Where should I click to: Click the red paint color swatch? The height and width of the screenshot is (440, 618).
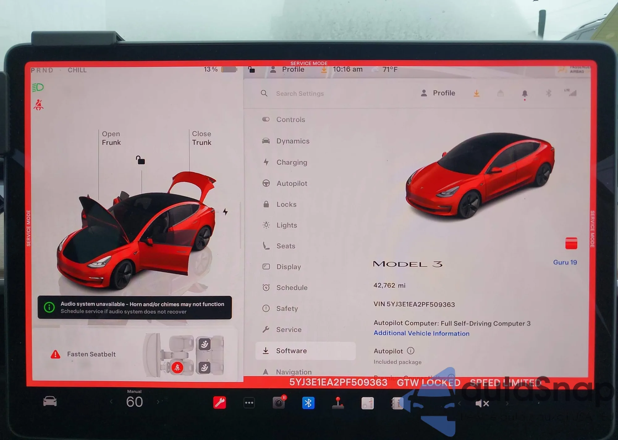(x=571, y=243)
